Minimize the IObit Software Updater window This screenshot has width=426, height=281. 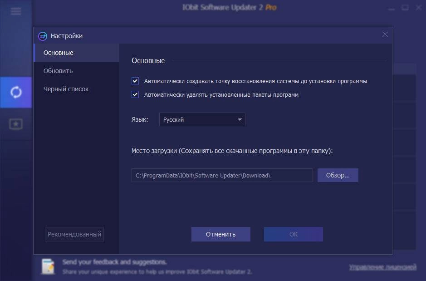(x=391, y=8)
